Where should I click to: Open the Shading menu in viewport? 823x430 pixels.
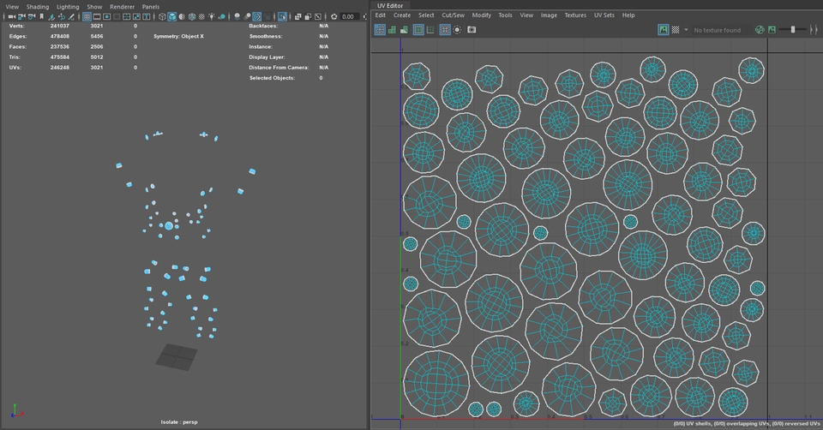point(37,6)
